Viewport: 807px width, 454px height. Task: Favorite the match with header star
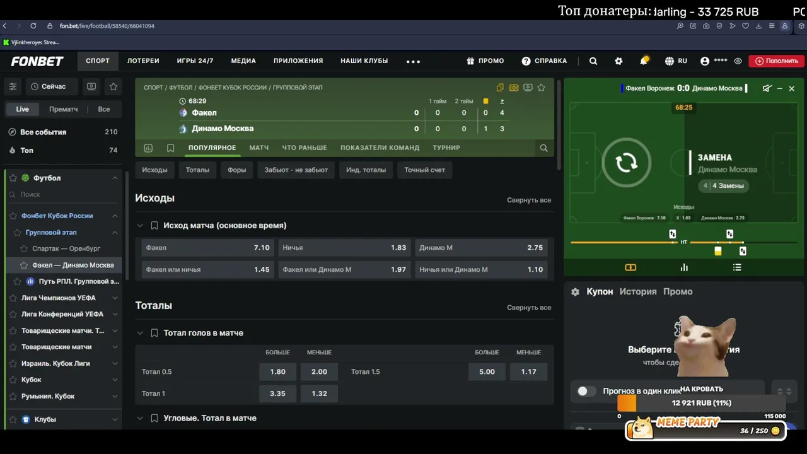point(541,88)
